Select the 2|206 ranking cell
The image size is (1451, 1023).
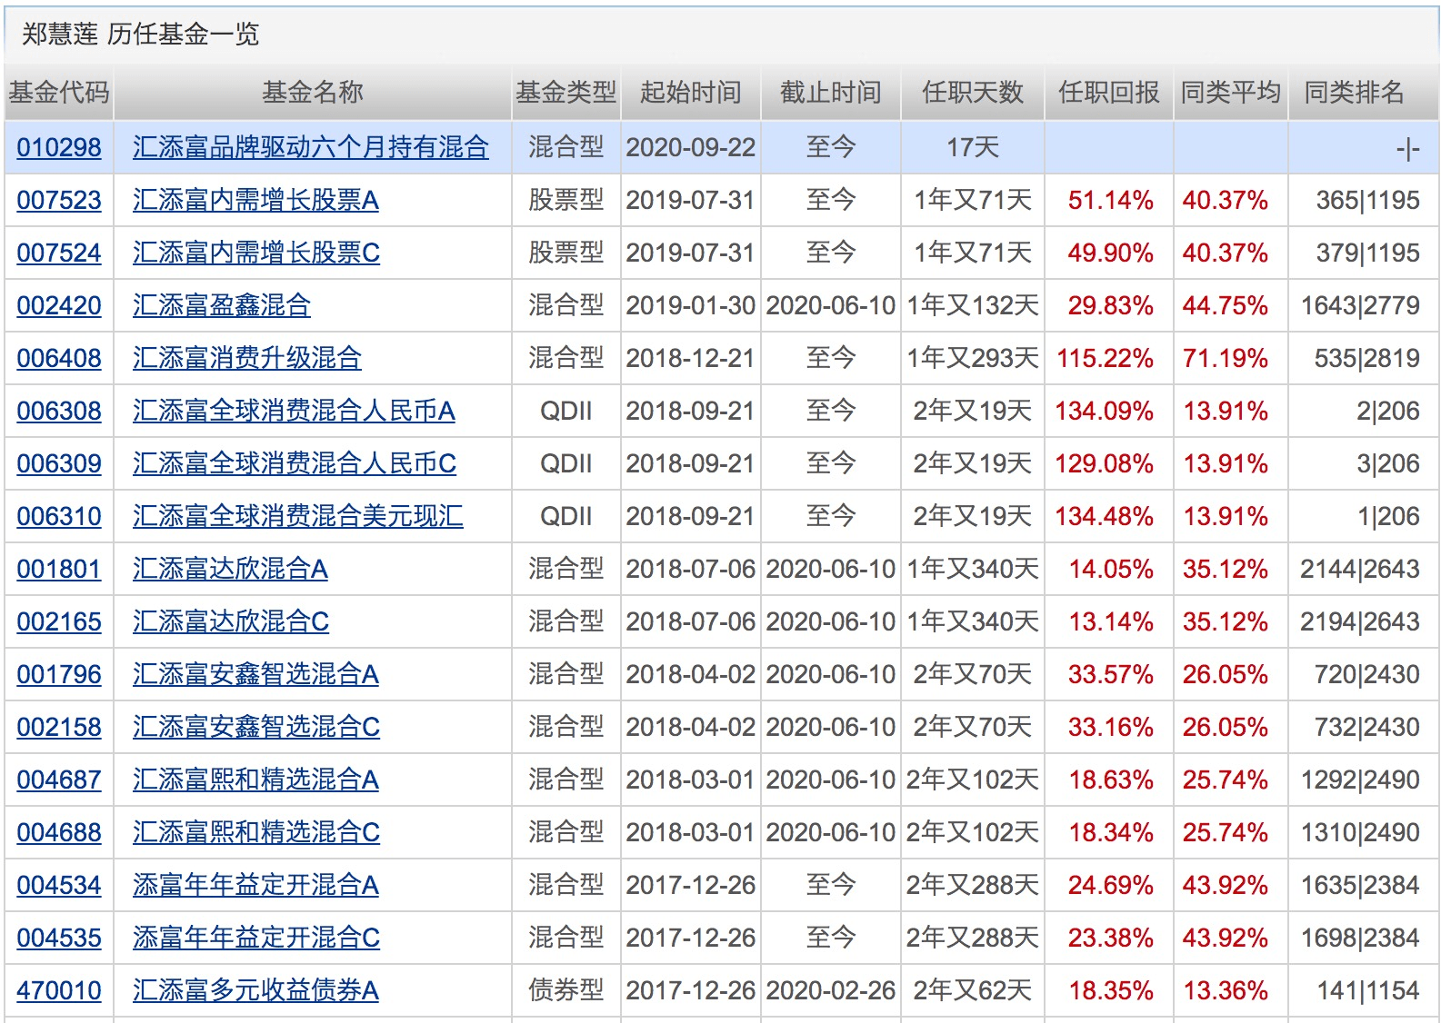point(1388,411)
